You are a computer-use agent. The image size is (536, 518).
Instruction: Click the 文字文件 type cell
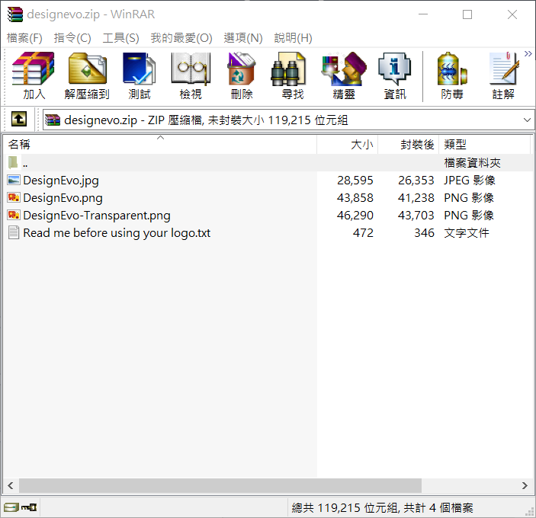(x=467, y=233)
